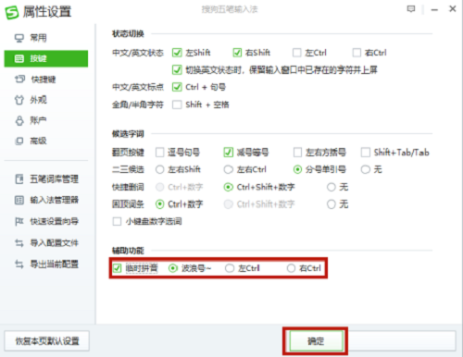Uncheck the 左Shift checkbox
Image resolution: width=463 pixels, height=357 pixels.
[177, 53]
